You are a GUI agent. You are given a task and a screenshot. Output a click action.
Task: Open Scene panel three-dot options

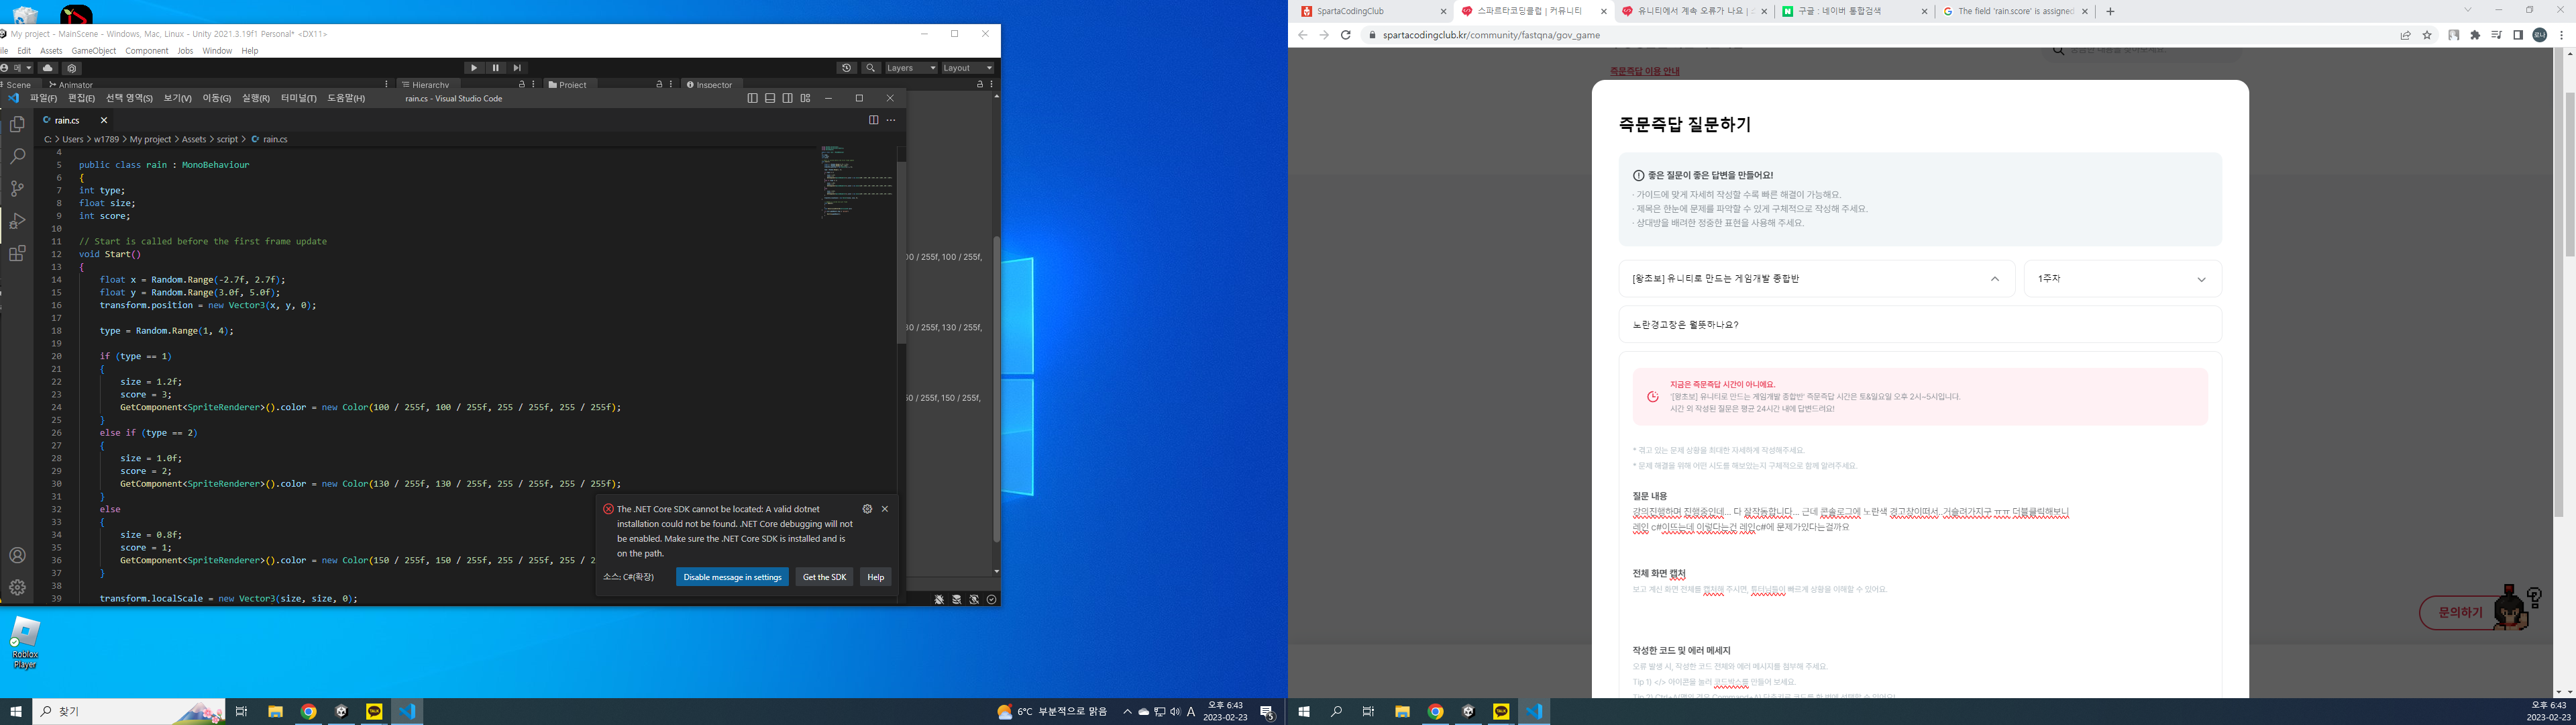387,84
